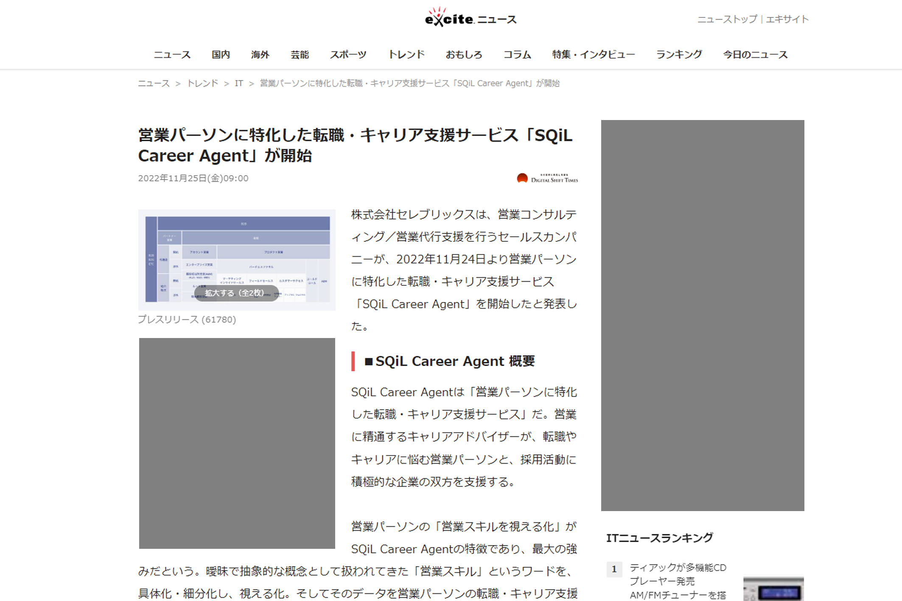Click the article title breadcrumb text

tap(409, 84)
